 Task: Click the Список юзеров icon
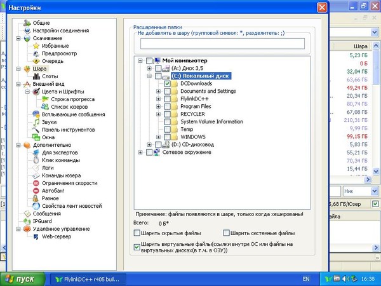45,107
